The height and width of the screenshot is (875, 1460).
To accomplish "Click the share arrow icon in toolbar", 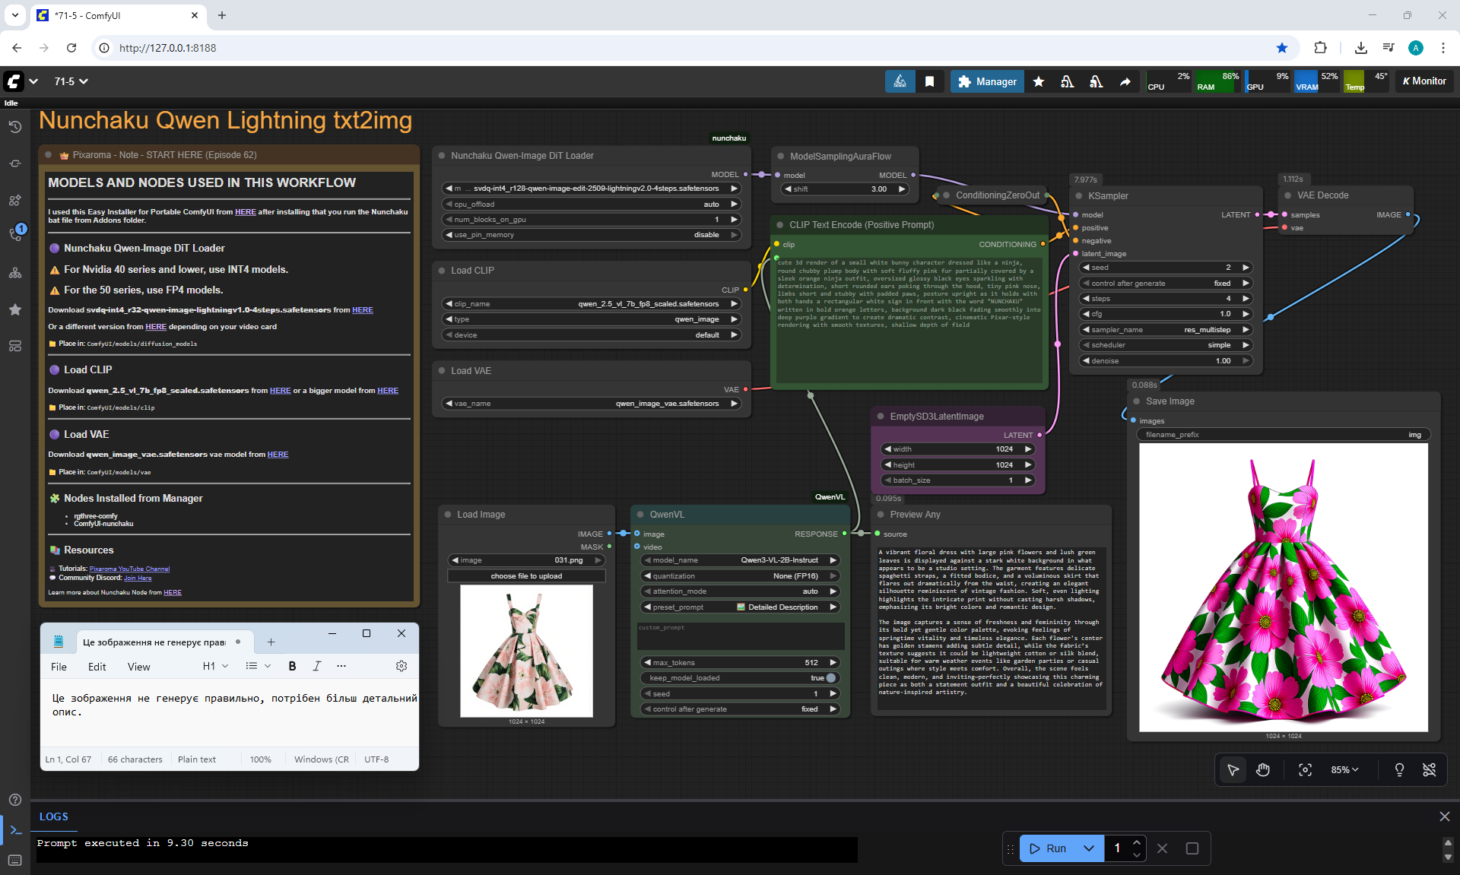I will [x=1125, y=81].
